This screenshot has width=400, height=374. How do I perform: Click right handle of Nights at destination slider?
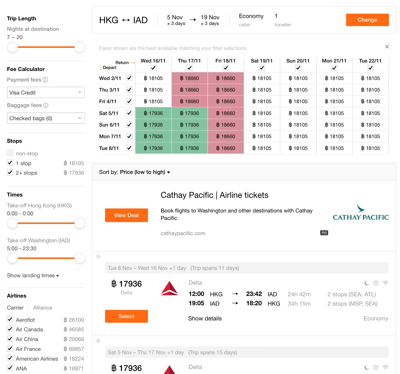(80, 47)
